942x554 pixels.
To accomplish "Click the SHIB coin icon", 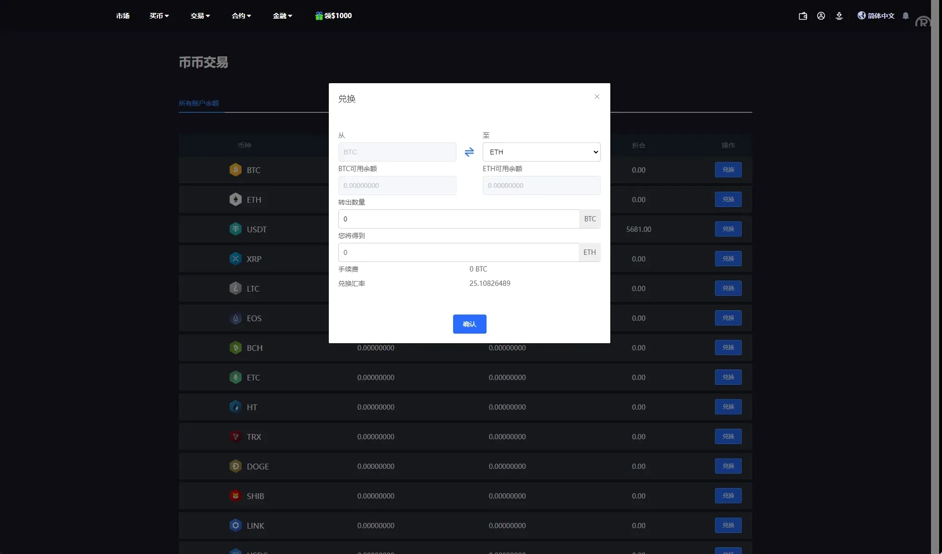I will coord(235,496).
